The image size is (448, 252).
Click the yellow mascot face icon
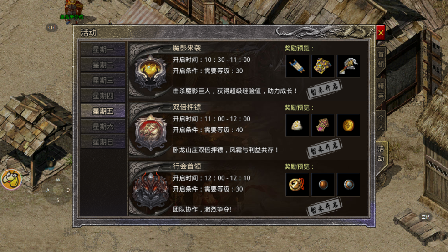(x=11, y=180)
